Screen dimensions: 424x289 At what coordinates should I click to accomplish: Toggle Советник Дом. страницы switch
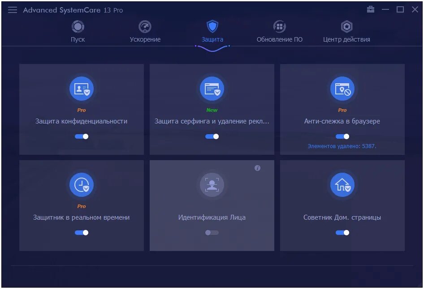tap(342, 233)
